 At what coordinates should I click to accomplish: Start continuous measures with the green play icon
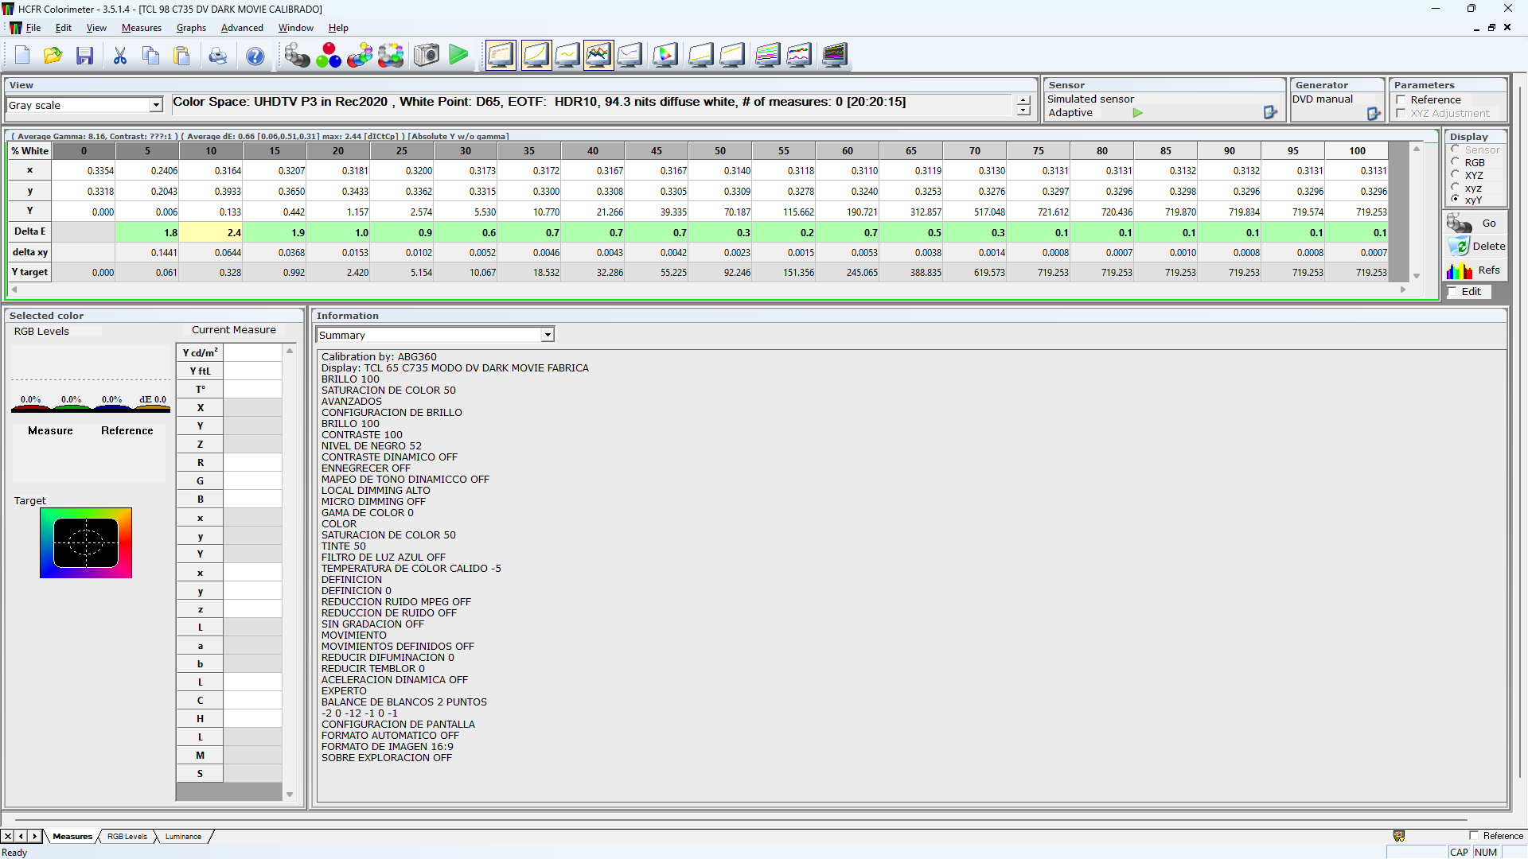coord(458,56)
